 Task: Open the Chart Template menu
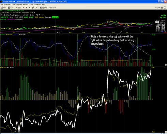[17, 4]
